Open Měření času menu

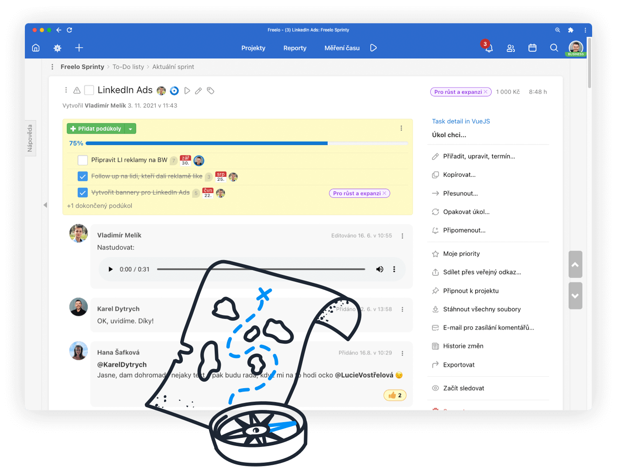point(342,48)
